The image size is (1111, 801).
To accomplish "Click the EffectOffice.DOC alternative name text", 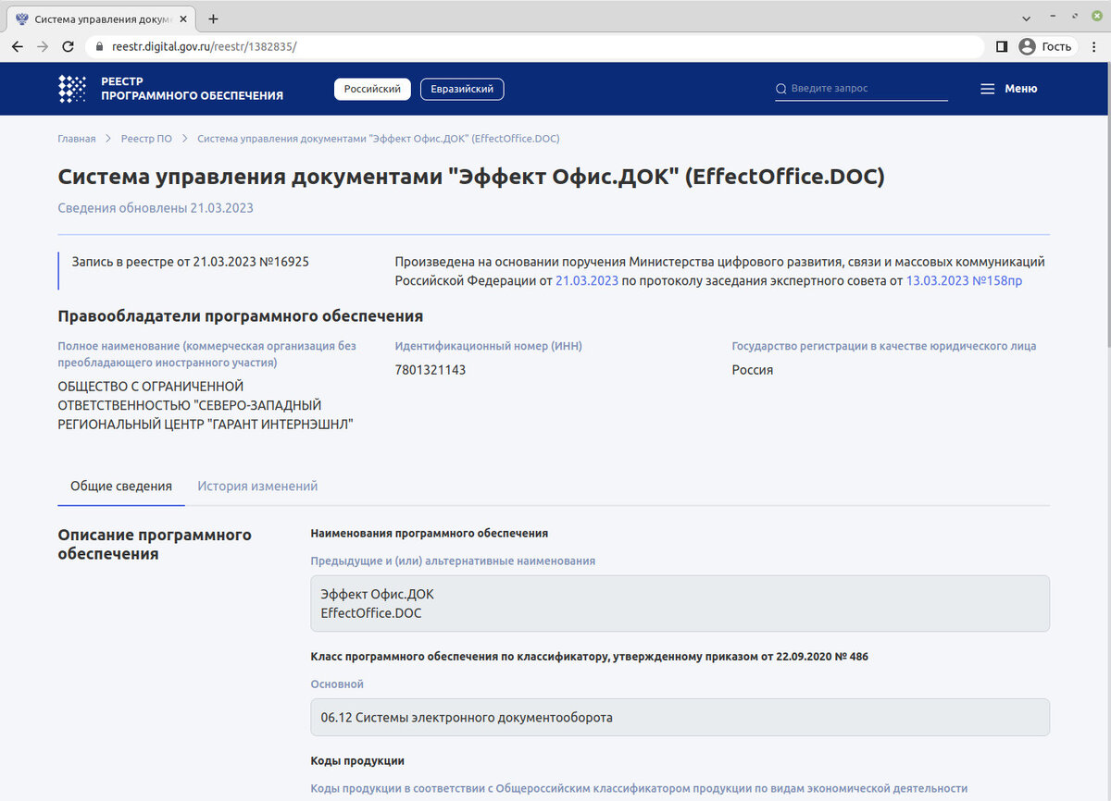I will click(x=371, y=612).
